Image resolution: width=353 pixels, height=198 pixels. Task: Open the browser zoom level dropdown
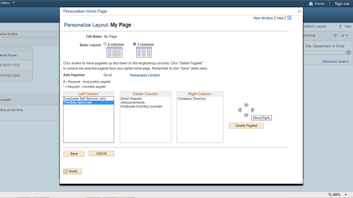click(x=346, y=195)
